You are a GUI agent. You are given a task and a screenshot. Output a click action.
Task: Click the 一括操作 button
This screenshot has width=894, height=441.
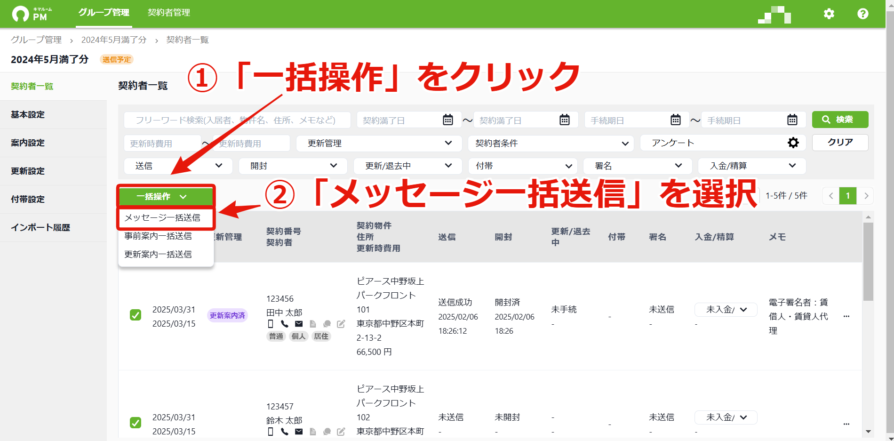coord(166,196)
